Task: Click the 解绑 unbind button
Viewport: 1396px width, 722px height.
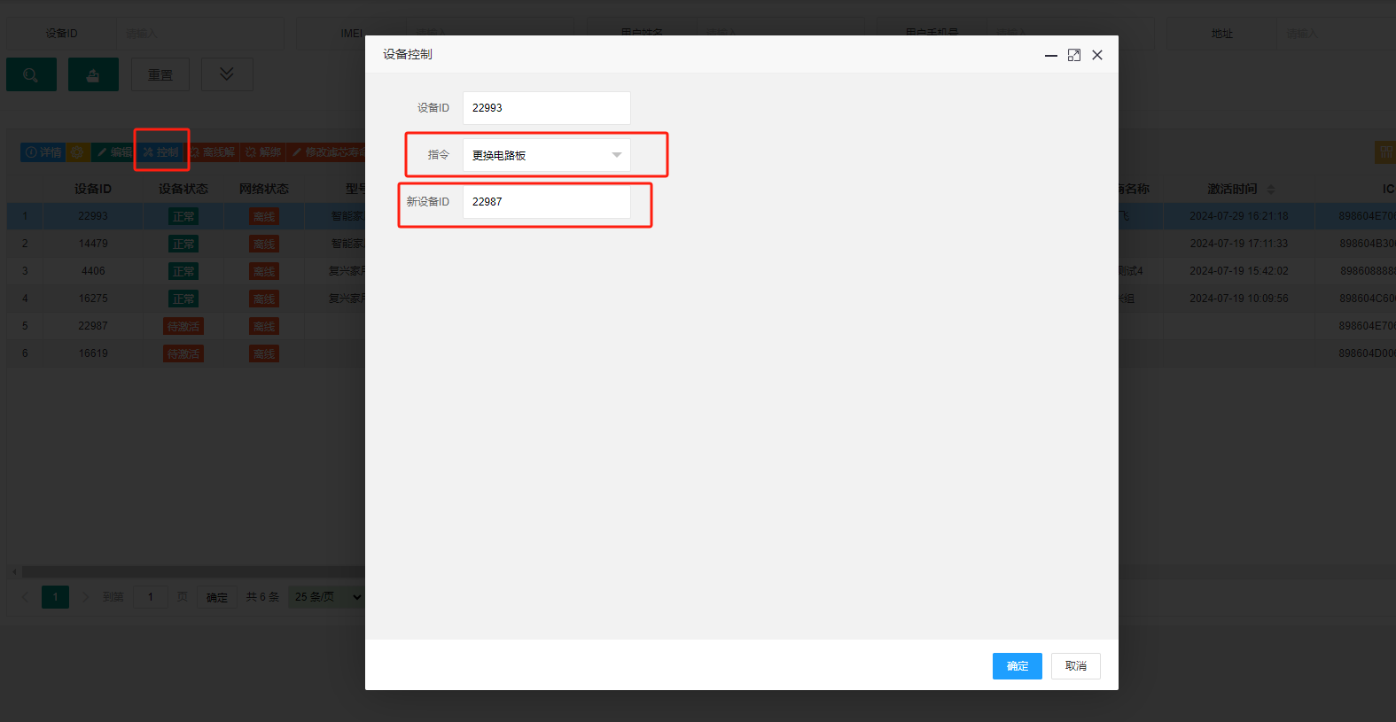Action: tap(263, 152)
